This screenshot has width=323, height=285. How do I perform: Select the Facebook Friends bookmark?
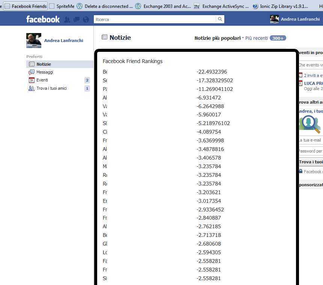[26, 6]
